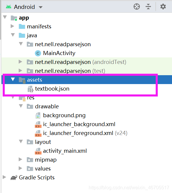This screenshot has width=172, height=193.
Task: Click androidTest package folder icon
Action: pos(30,62)
